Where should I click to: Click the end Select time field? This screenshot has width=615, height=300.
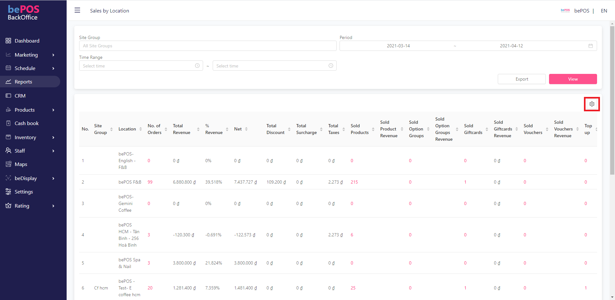pos(275,66)
